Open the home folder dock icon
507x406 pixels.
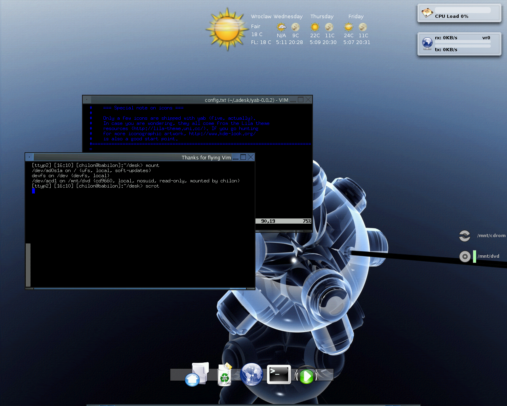[x=197, y=374]
